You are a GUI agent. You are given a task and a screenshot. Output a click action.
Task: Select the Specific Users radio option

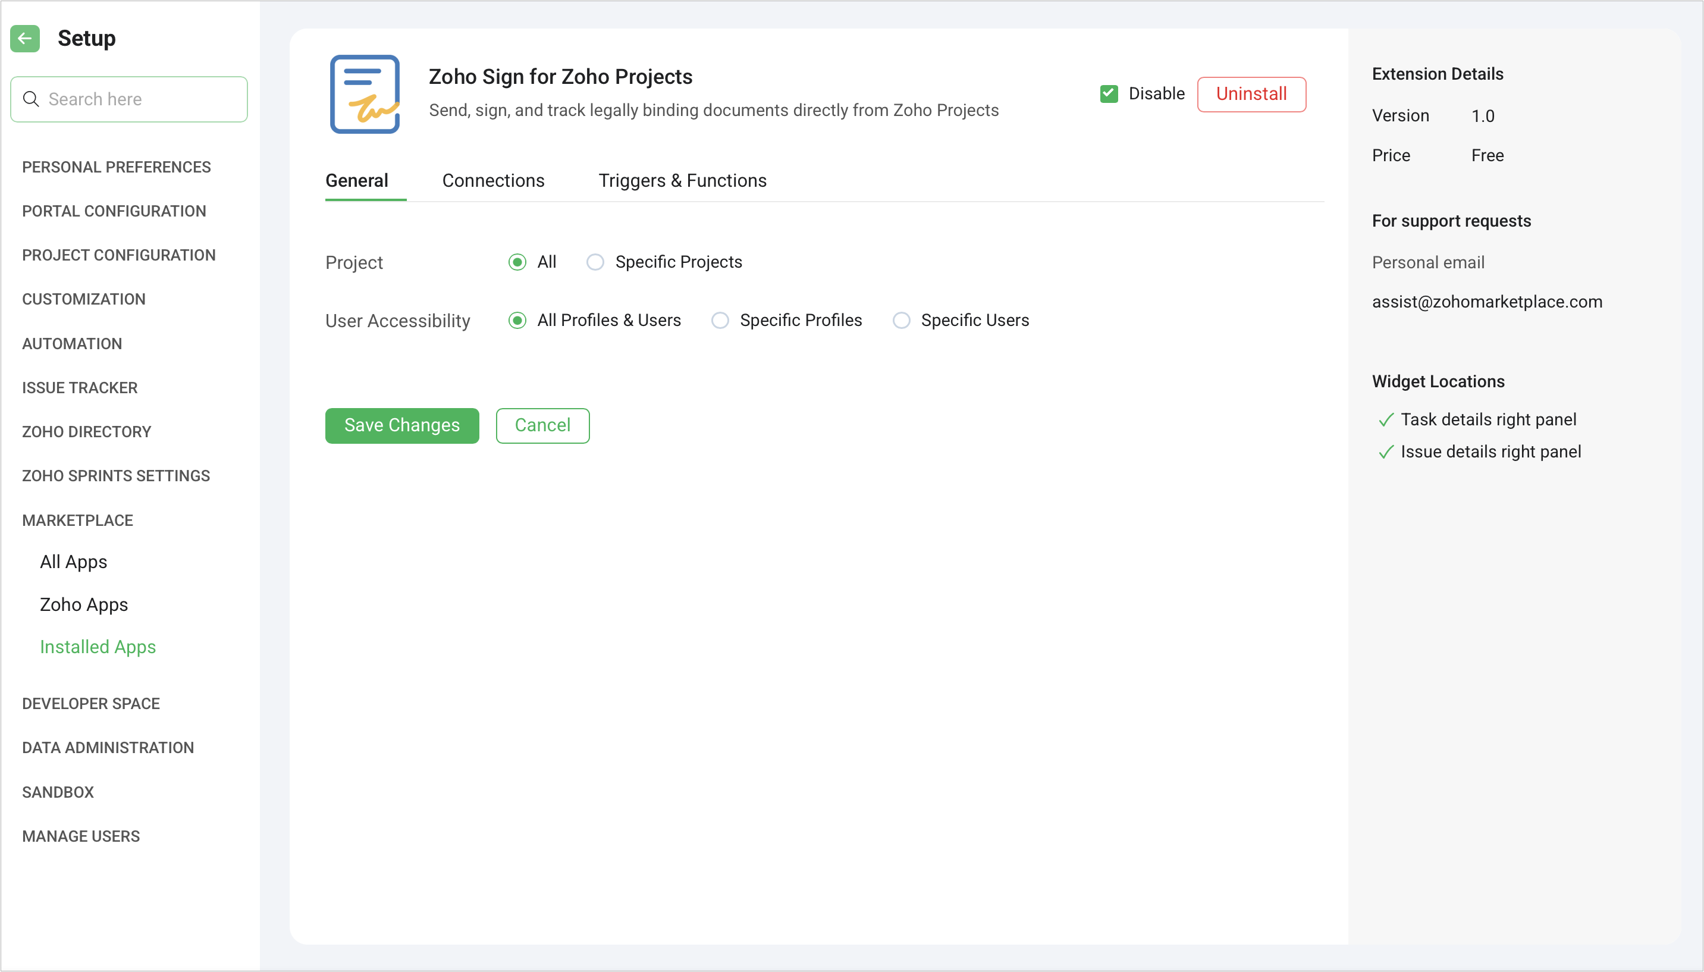click(901, 321)
